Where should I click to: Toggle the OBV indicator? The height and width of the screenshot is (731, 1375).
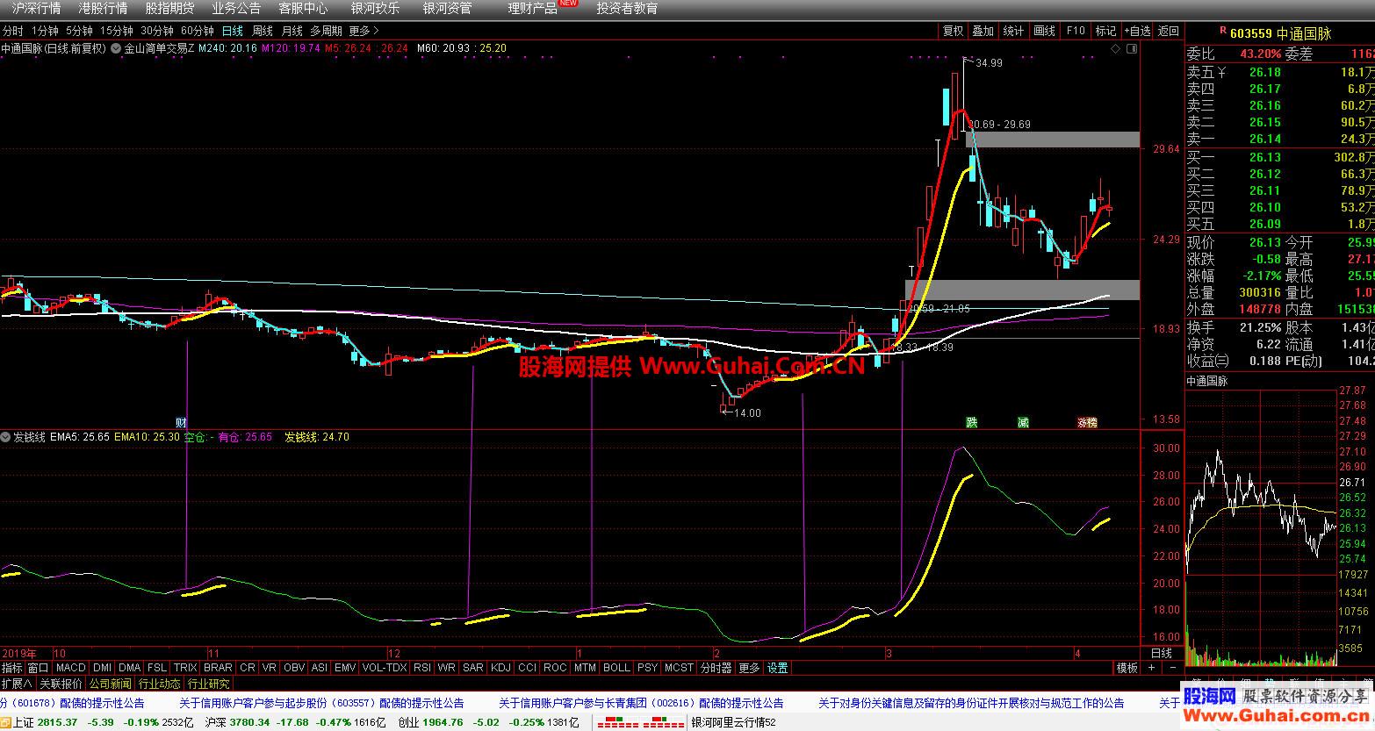(x=294, y=668)
